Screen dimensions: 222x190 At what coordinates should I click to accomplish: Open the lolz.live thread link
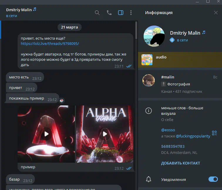pos(50,43)
